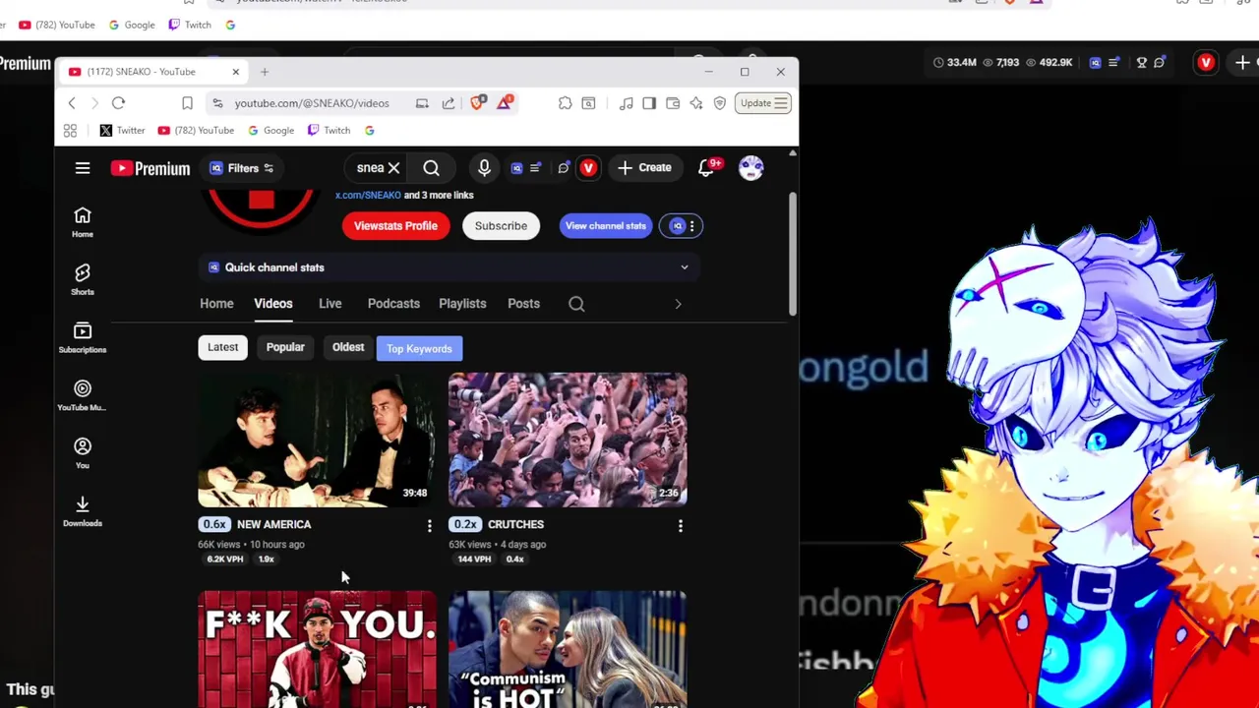
Task: Open the share icon in the address bar
Action: coord(449,103)
